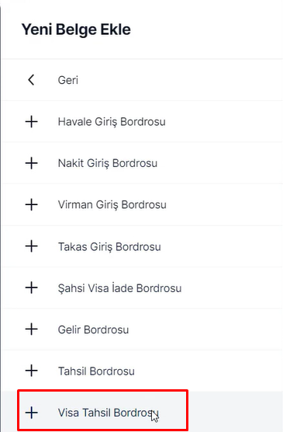Click plus icon beside Virman Giriş Bordrosu
The image size is (283, 432).
(31, 204)
